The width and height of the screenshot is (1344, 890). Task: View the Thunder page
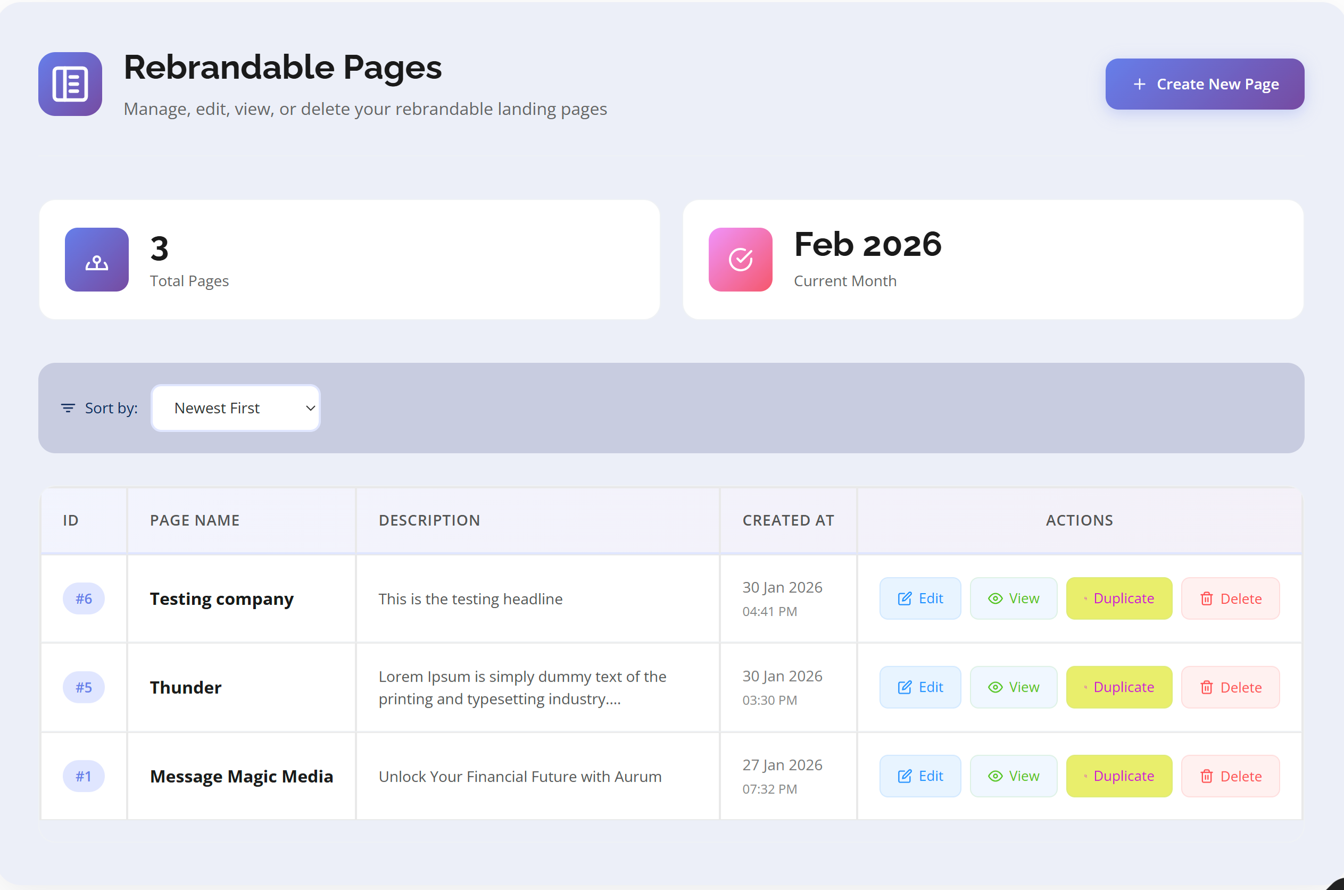point(1013,687)
